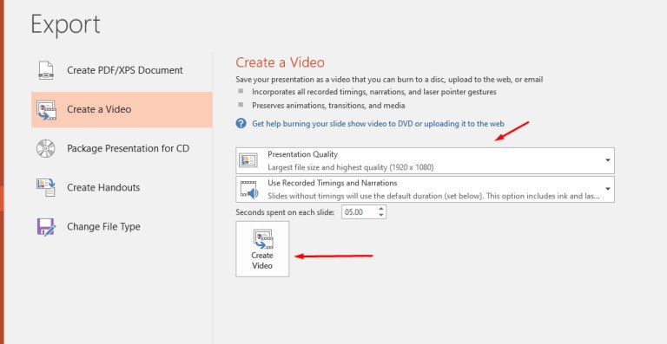
Task: Click the Presentation Quality slide icon
Action: pyautogui.click(x=248, y=160)
